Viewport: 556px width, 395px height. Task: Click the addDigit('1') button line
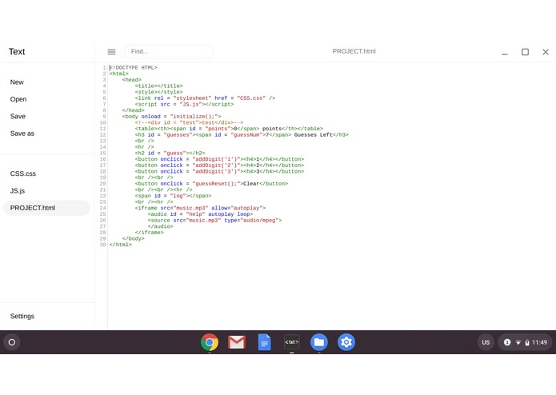tap(219, 159)
